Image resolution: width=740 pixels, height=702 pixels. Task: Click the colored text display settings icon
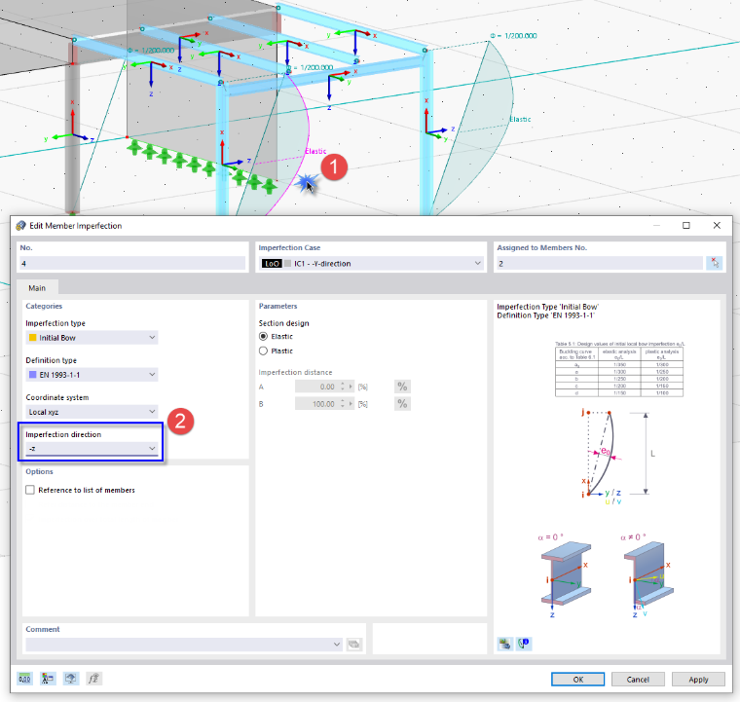coord(47,679)
